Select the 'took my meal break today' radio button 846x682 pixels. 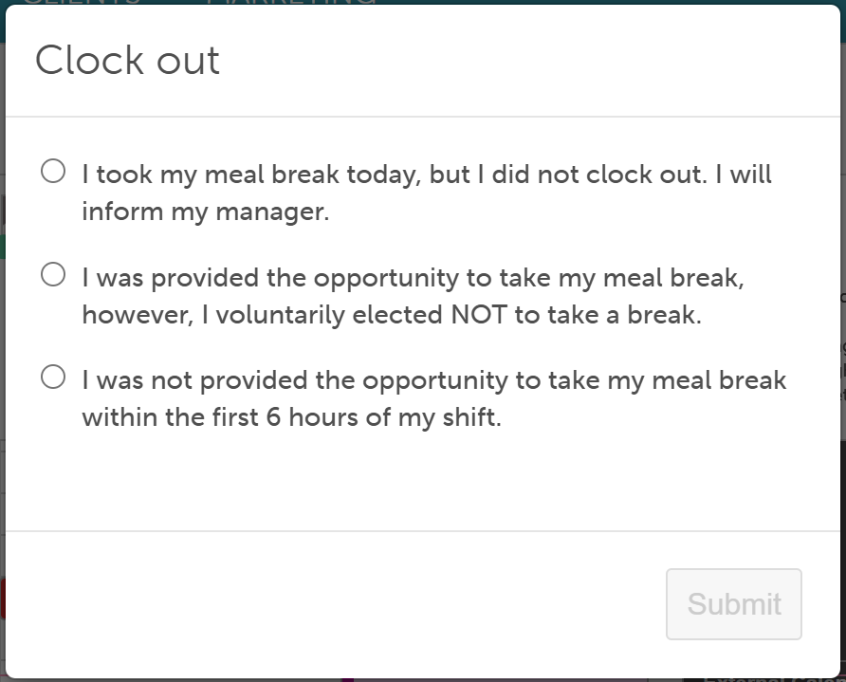tap(53, 171)
